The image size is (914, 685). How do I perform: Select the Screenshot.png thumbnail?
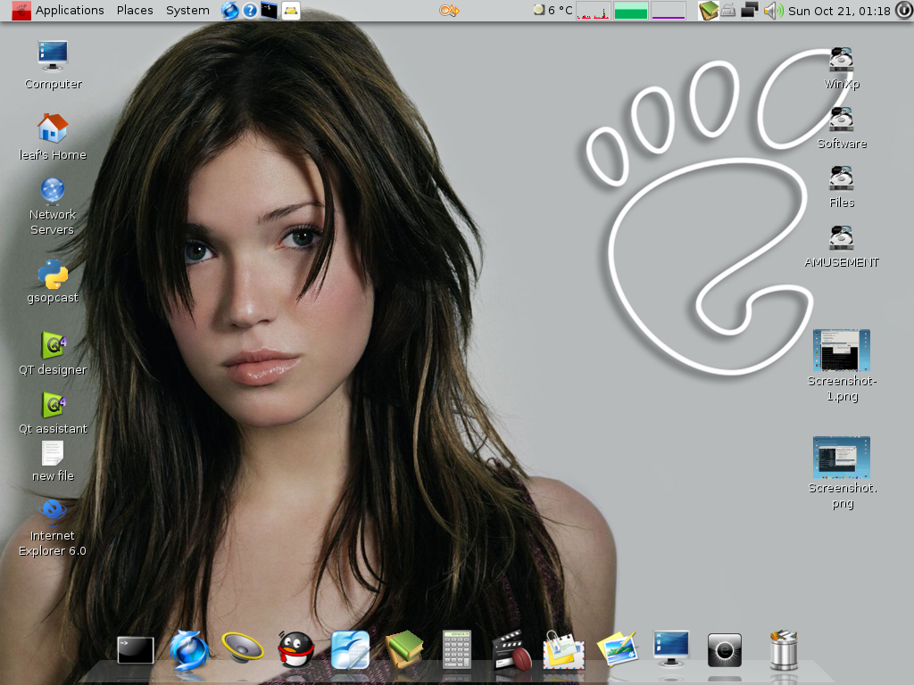click(841, 458)
